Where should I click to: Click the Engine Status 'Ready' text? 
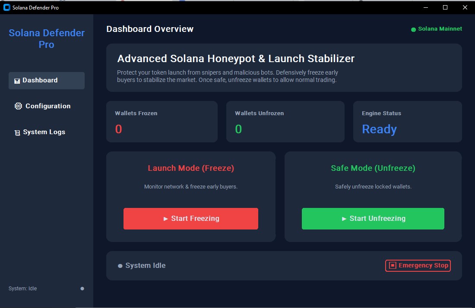point(379,129)
